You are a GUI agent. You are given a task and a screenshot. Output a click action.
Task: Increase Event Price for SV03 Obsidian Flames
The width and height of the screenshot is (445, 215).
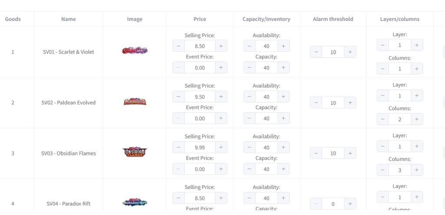(x=221, y=169)
